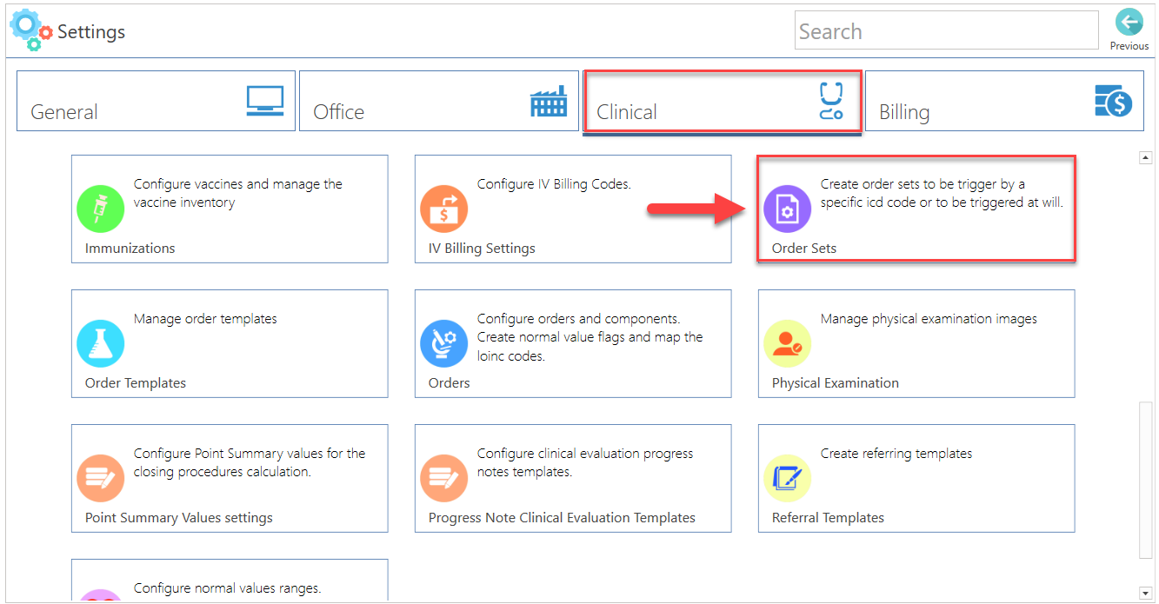Click the Physical Examination person icon
1159x604 pixels.
point(788,343)
